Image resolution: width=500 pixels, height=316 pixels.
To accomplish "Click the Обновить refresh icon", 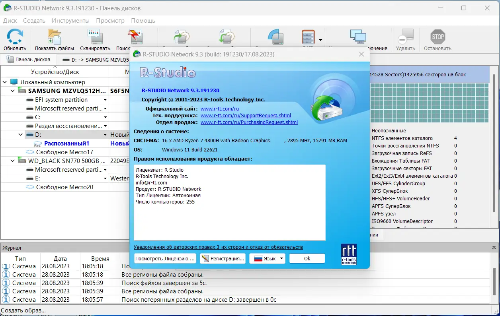I will [15, 36].
